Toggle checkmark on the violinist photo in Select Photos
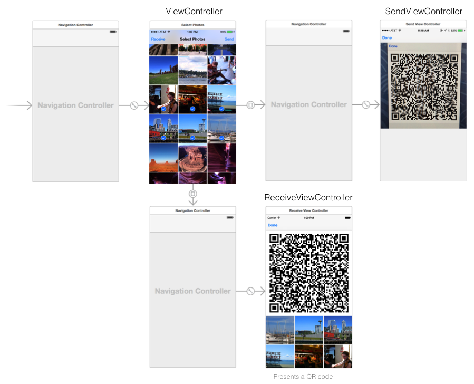Viewport: 474px width, 384px height. pyautogui.click(x=163, y=109)
